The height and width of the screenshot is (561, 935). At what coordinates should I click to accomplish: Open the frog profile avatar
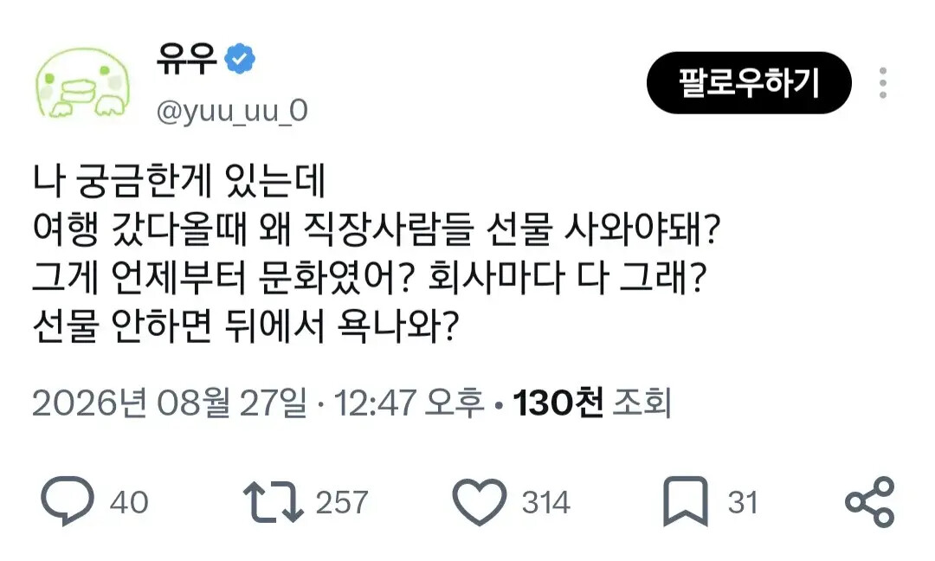tap(83, 83)
